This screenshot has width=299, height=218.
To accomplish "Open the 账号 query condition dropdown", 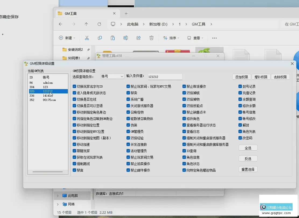I will coord(112,77).
